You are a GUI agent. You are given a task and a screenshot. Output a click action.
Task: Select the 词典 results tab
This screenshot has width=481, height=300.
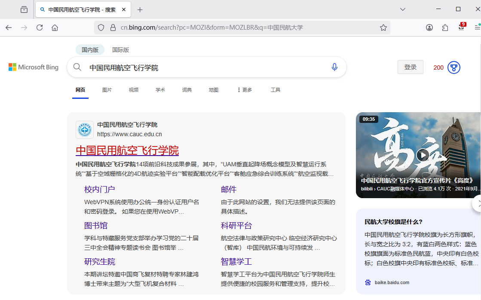(x=187, y=90)
